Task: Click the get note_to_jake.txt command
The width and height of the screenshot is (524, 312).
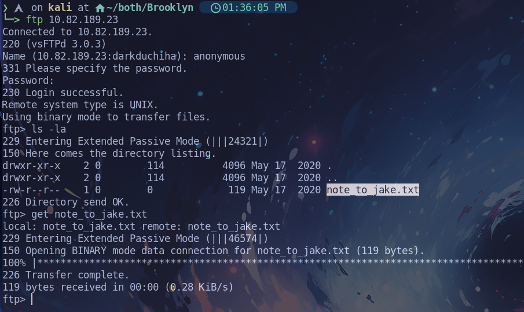Action: click(x=89, y=214)
